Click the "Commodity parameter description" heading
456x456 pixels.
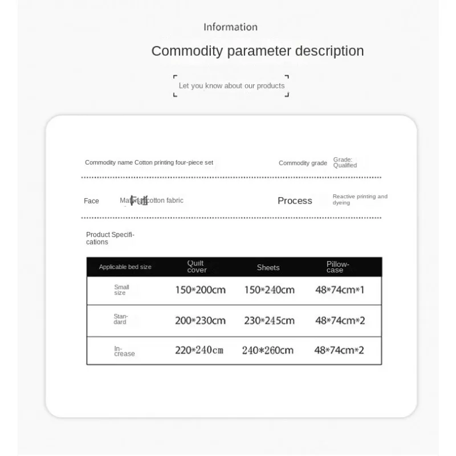coord(257,51)
